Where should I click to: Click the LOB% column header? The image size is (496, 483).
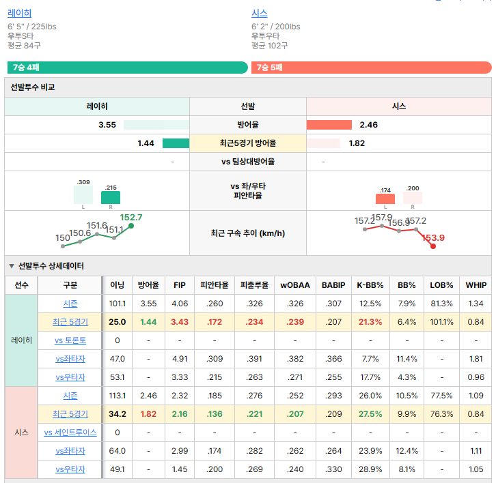[441, 285]
